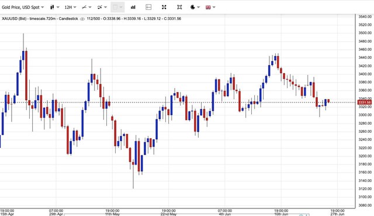This screenshot has width=374, height=216.
Task: Click the XAUUSD (Bid) series label
Action: 14,19
